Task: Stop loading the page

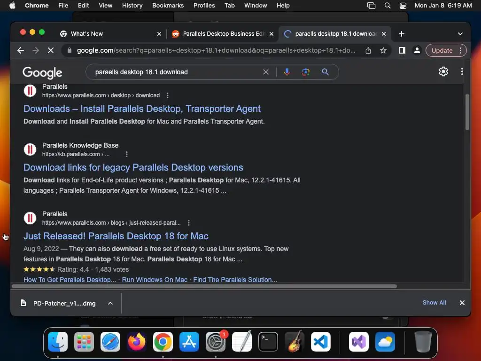Action: tap(51, 50)
